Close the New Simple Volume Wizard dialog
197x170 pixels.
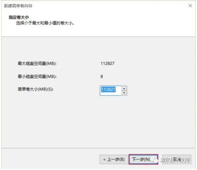coord(190,6)
